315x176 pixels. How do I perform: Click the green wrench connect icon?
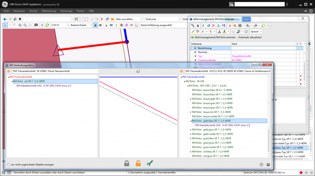click(x=150, y=163)
